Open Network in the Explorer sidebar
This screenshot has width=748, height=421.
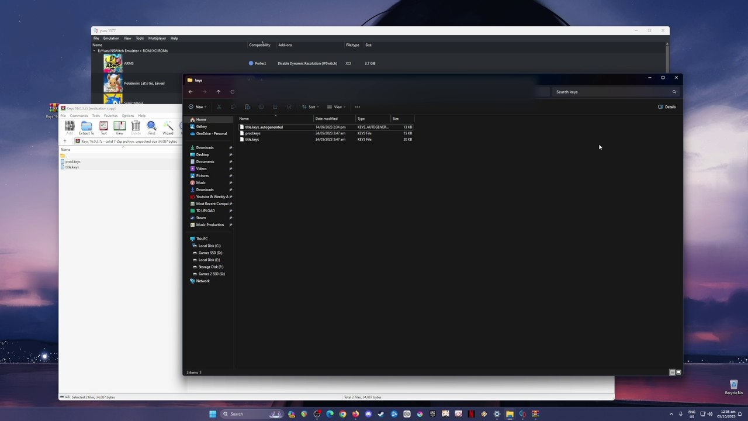[x=202, y=281]
